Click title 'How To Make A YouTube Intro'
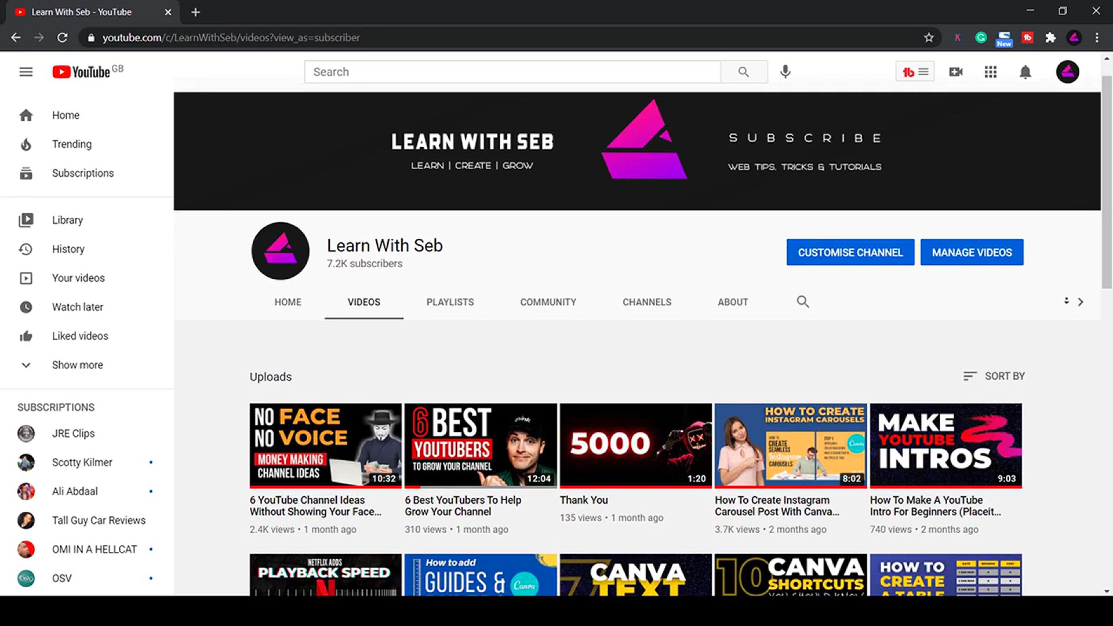 pyautogui.click(x=936, y=506)
